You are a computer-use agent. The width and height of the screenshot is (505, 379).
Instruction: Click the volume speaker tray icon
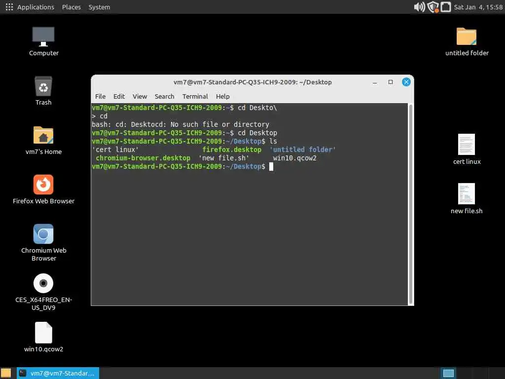click(419, 7)
